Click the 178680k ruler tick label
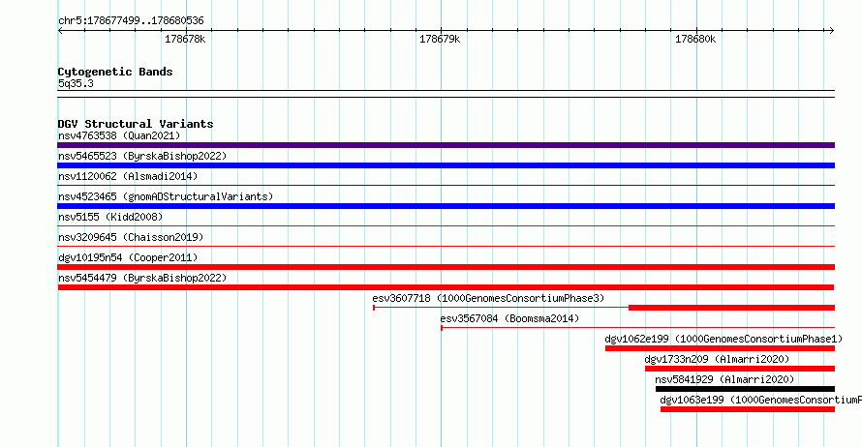862x447 pixels. 695,40
